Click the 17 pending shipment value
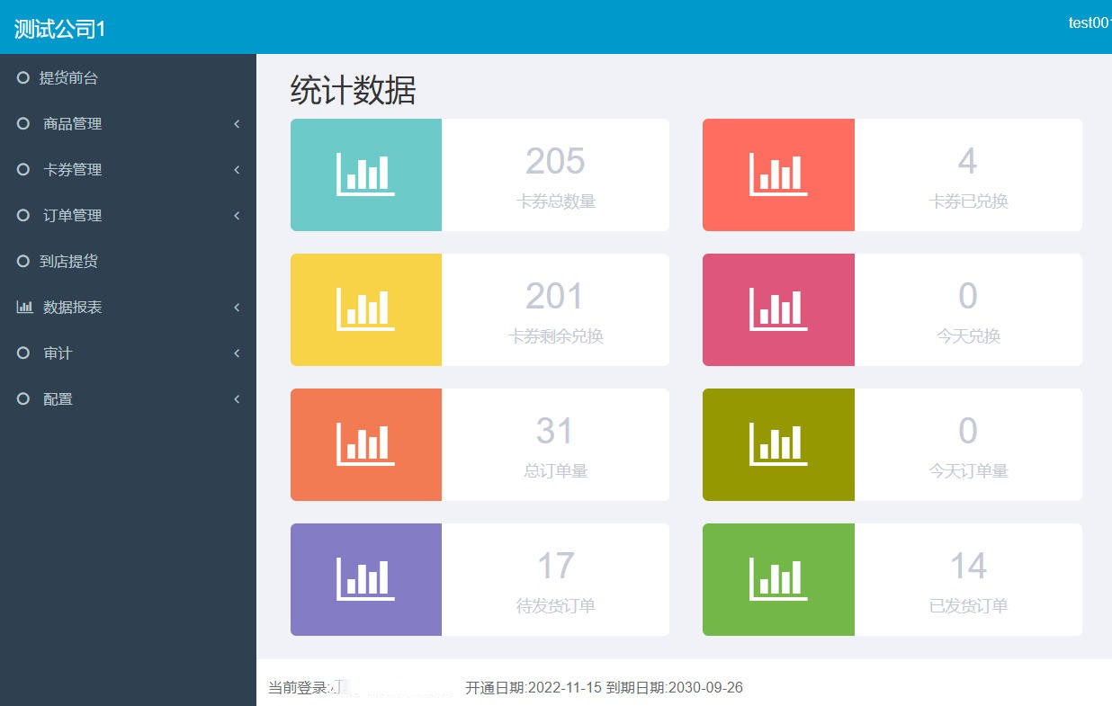Screen dimensions: 1112x706 pyautogui.click(x=555, y=567)
